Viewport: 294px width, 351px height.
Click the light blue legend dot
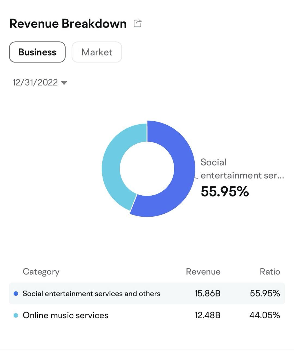click(x=16, y=315)
